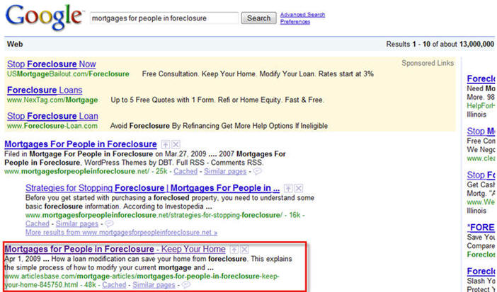Add comment on the mortgagesforpeopleinforeclosure.net 25k result

click(x=258, y=171)
